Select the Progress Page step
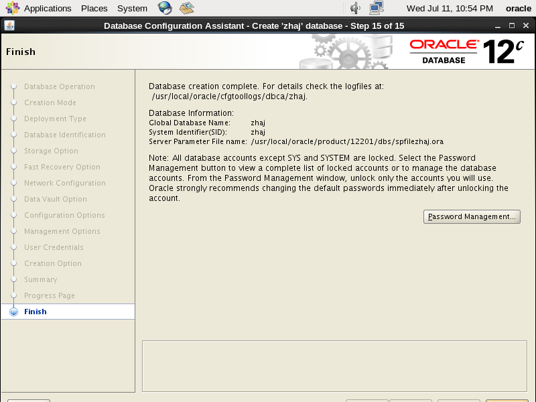The image size is (536, 402). (49, 295)
